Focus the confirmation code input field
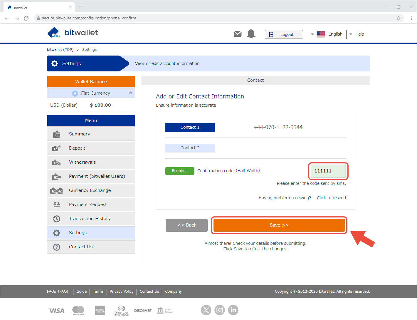 (328, 171)
